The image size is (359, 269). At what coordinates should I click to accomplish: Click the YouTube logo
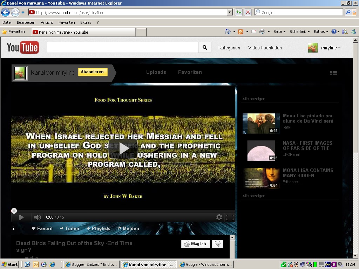[x=23, y=48]
